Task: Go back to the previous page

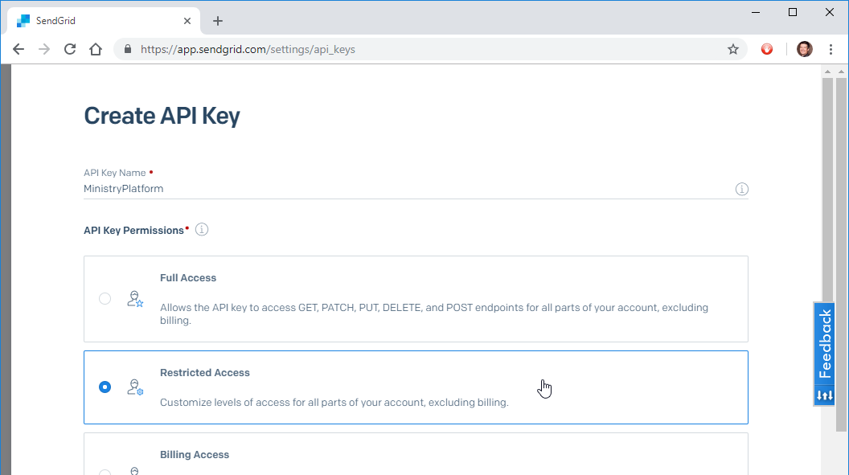Action: (18, 49)
